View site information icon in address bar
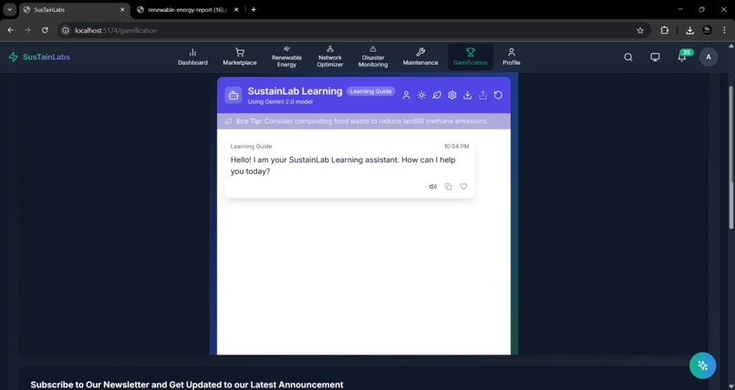 tap(66, 30)
